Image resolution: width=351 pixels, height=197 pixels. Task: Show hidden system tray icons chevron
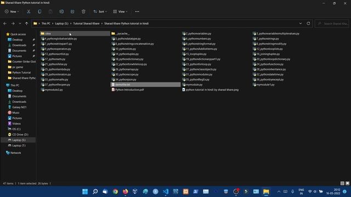tap(279, 192)
